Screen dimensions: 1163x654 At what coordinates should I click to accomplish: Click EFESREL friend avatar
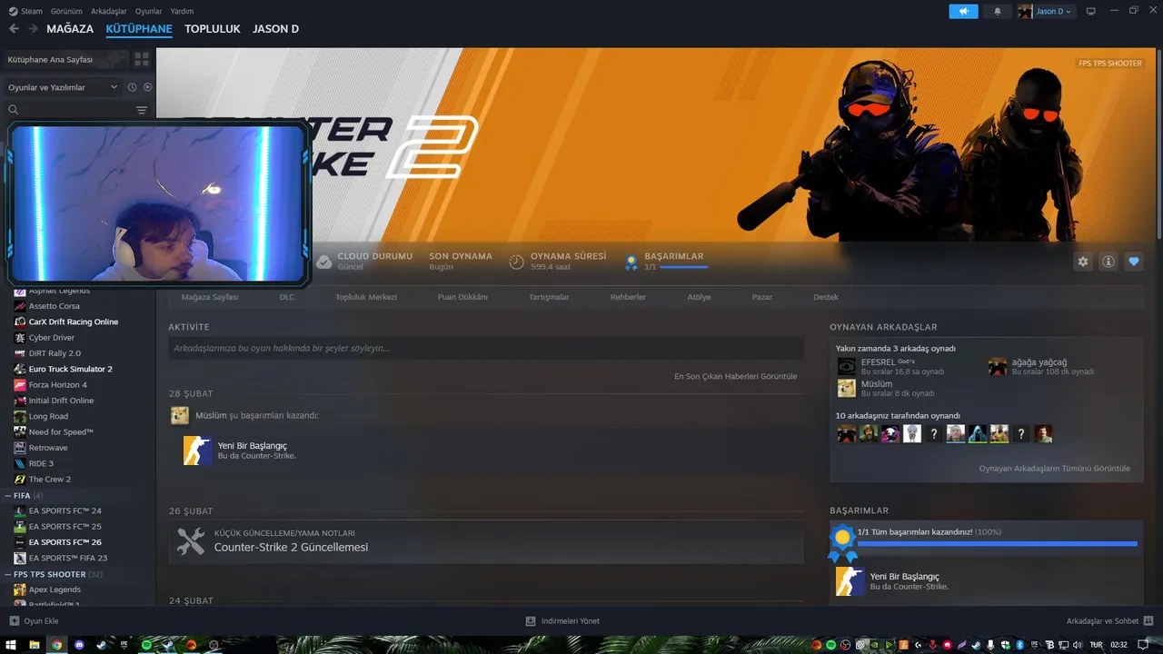pos(847,366)
